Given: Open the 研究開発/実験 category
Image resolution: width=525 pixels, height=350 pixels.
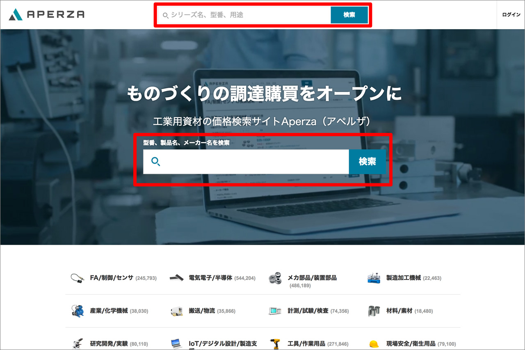Looking at the screenshot, I should 109,344.
